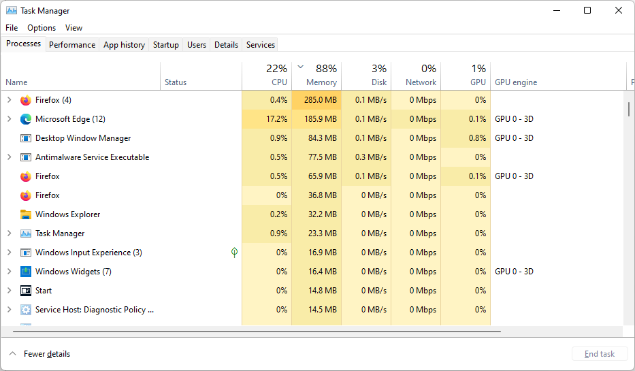Select the Windows Explorer process name

67,214
